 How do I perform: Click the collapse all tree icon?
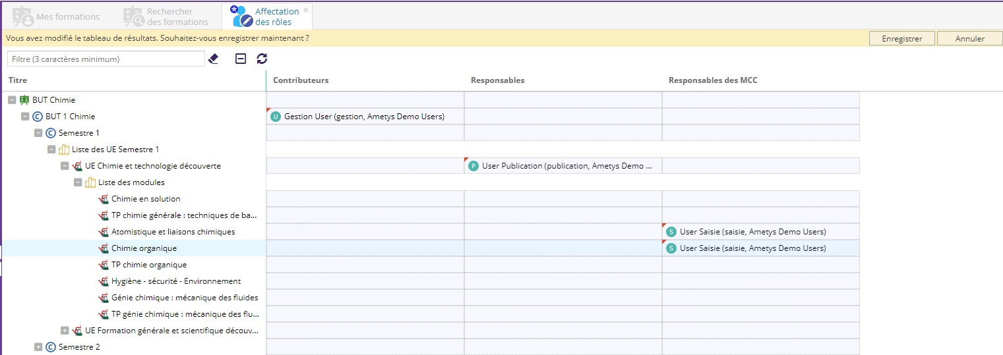pyautogui.click(x=241, y=59)
